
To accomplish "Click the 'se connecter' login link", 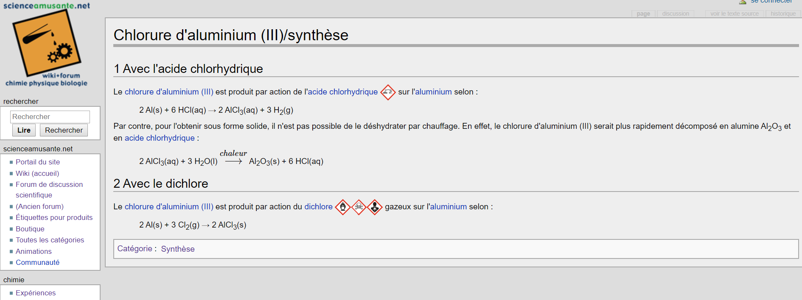I will click(x=771, y=2).
